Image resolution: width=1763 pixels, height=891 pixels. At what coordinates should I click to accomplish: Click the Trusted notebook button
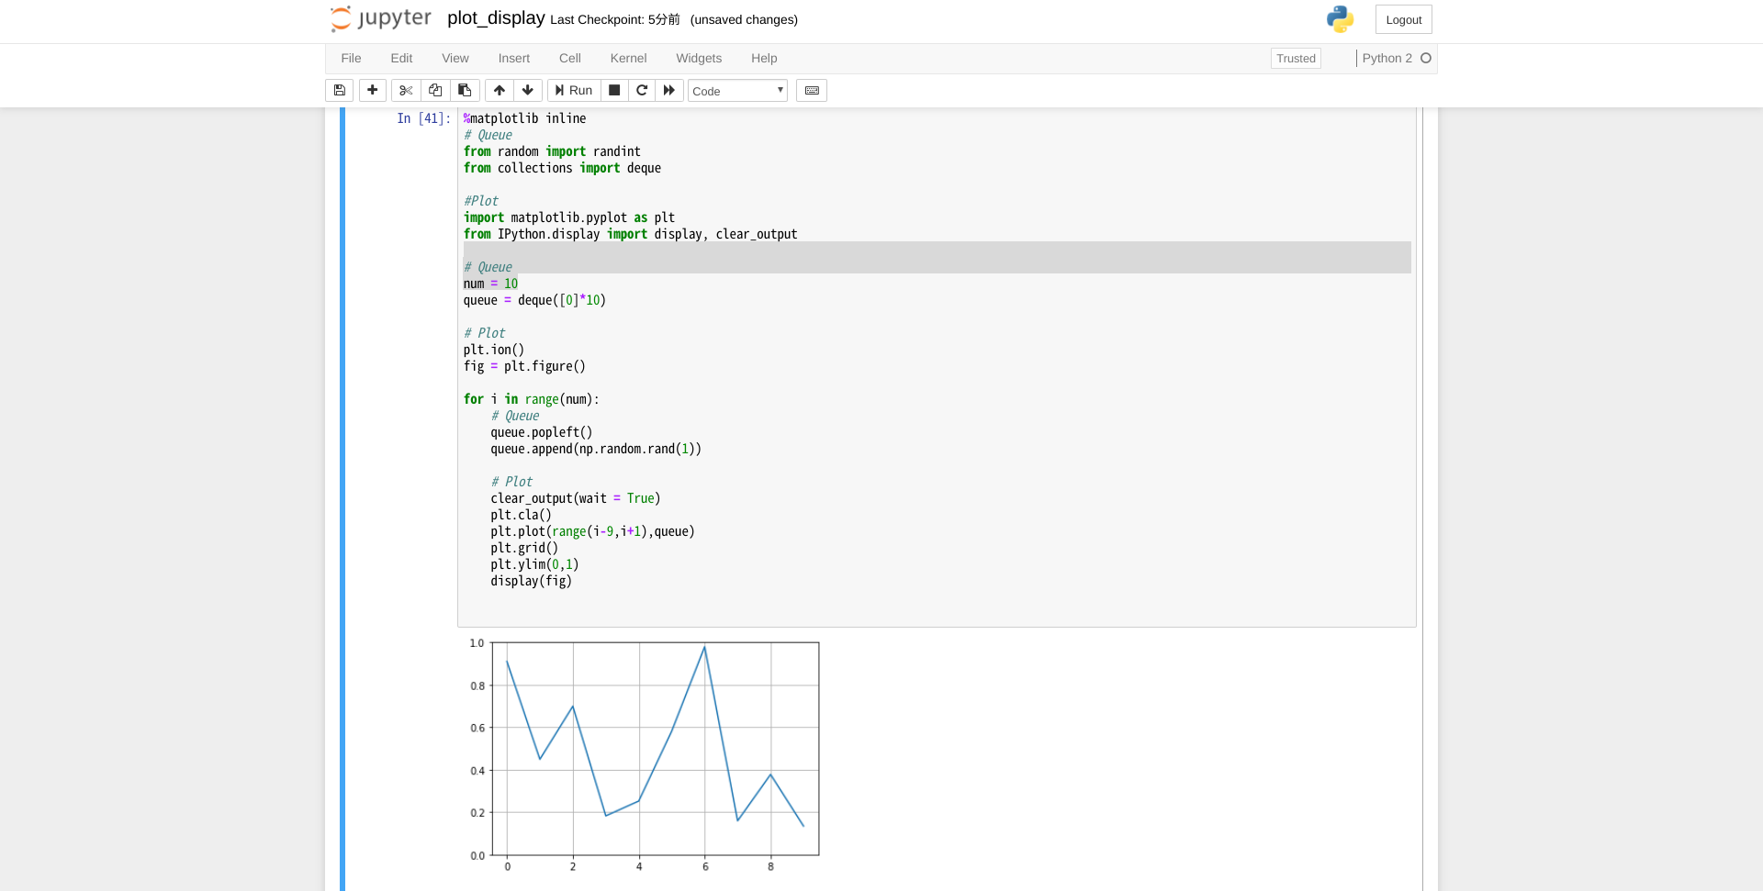tap(1296, 58)
